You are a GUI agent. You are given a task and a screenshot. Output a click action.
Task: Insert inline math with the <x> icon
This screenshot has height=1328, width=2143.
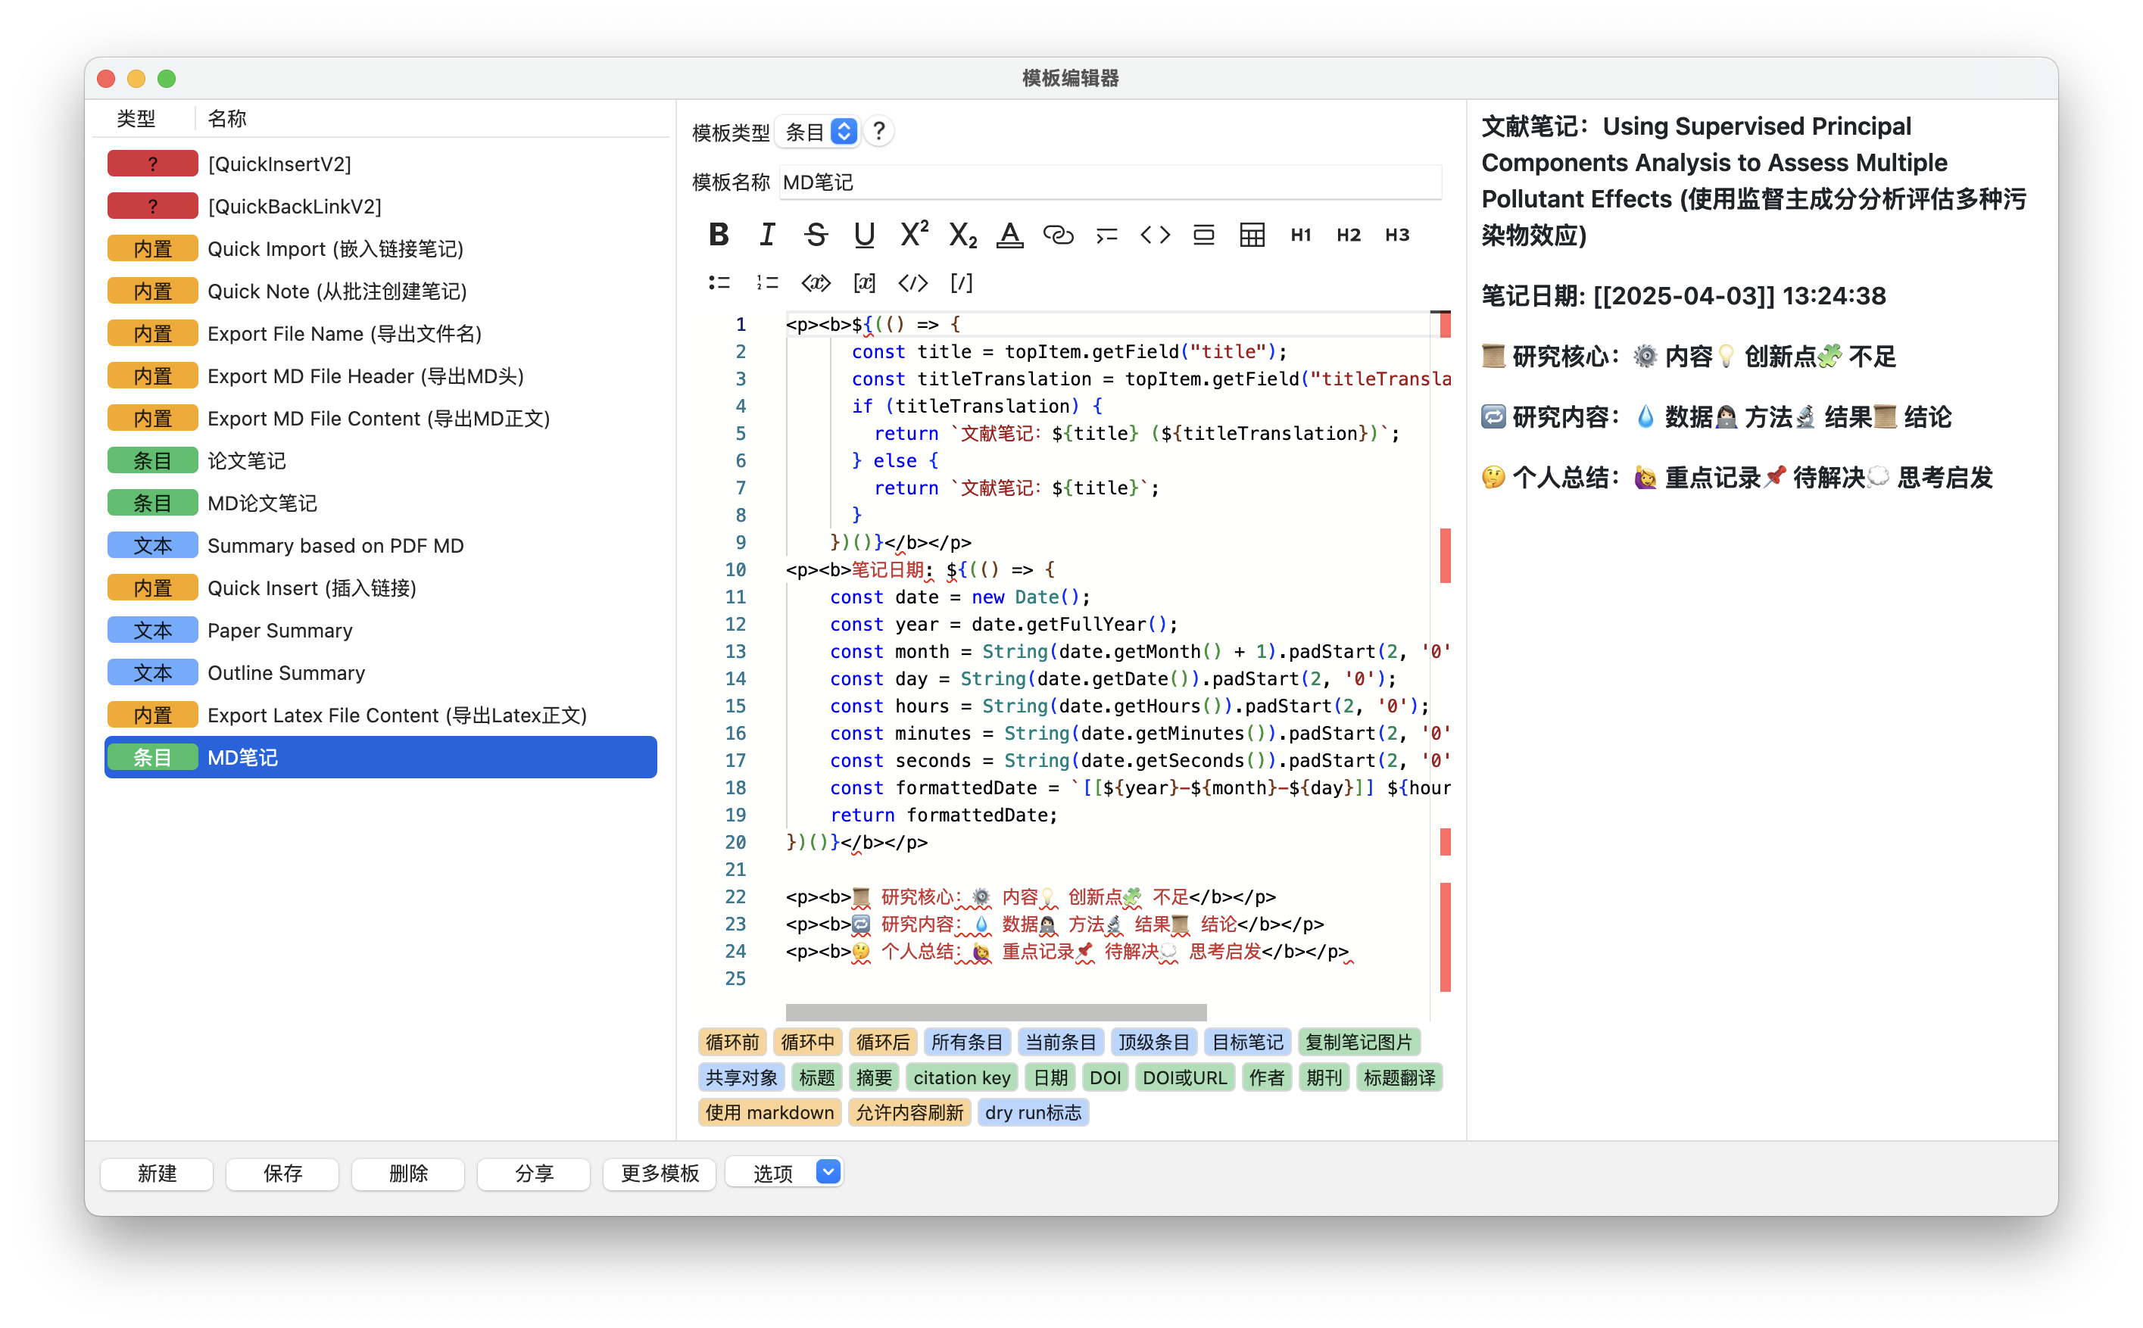816,283
